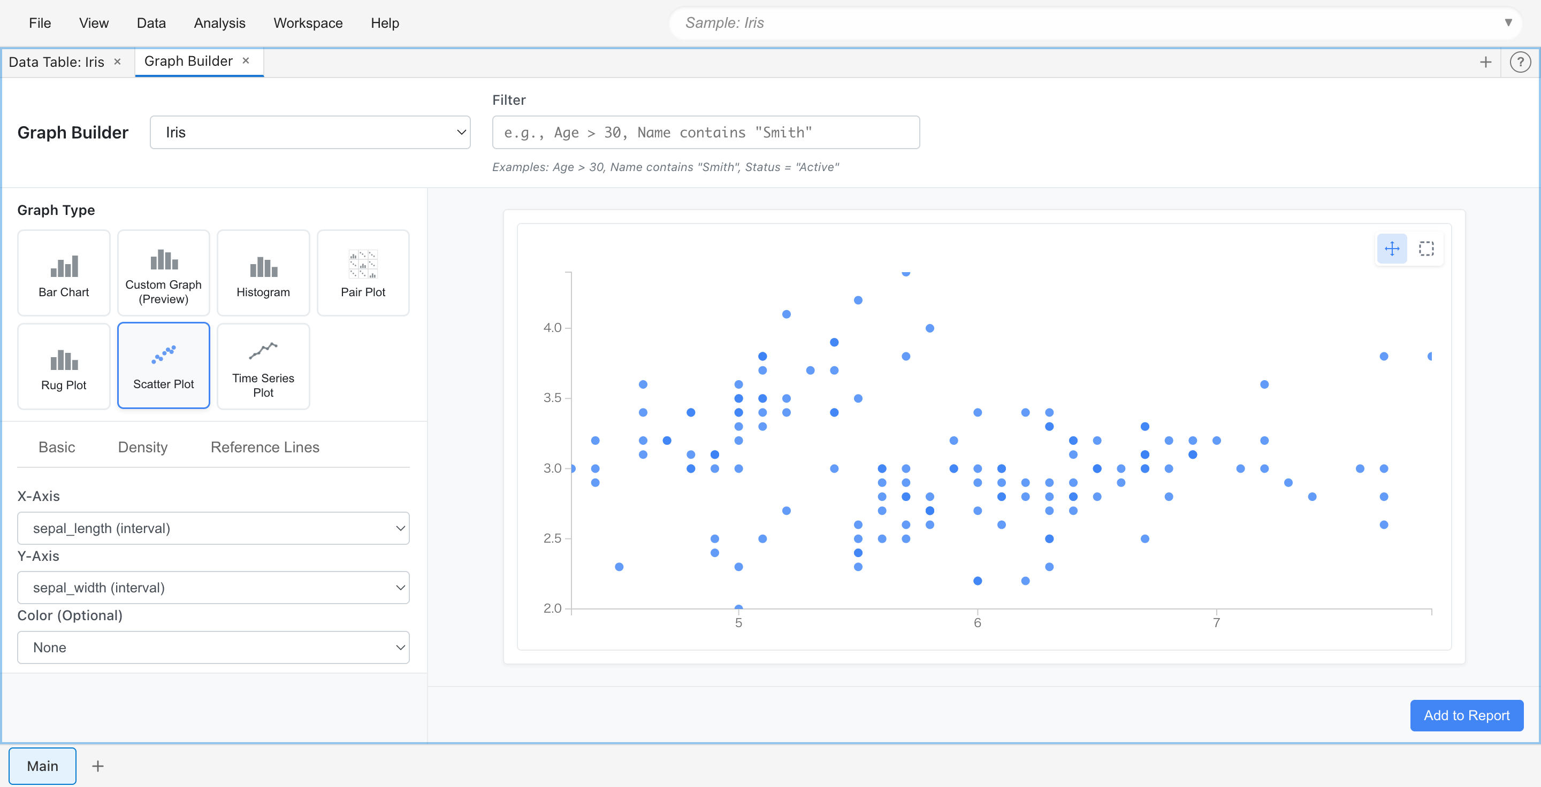Change the Y-Axis sepal_width selection
The width and height of the screenshot is (1541, 787).
[x=213, y=588]
